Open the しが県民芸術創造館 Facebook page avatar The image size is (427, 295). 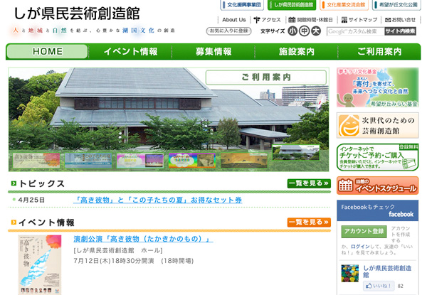click(349, 272)
